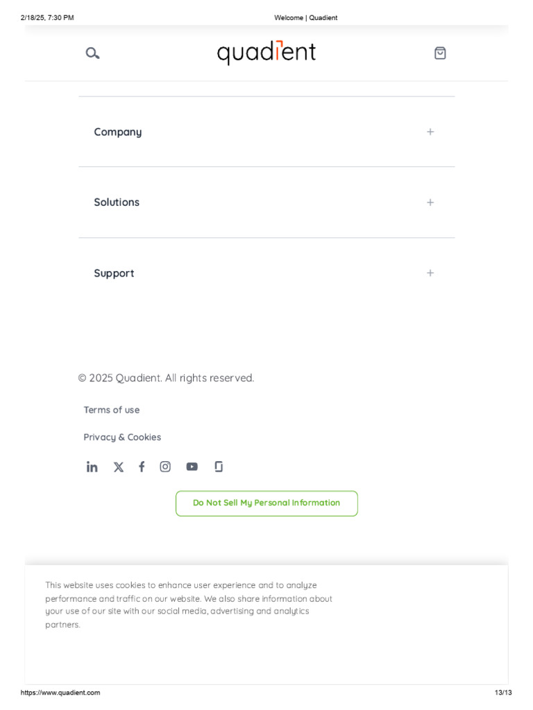The image size is (533, 710).
Task: Open the Glassdoor social icon
Action: (x=219, y=467)
